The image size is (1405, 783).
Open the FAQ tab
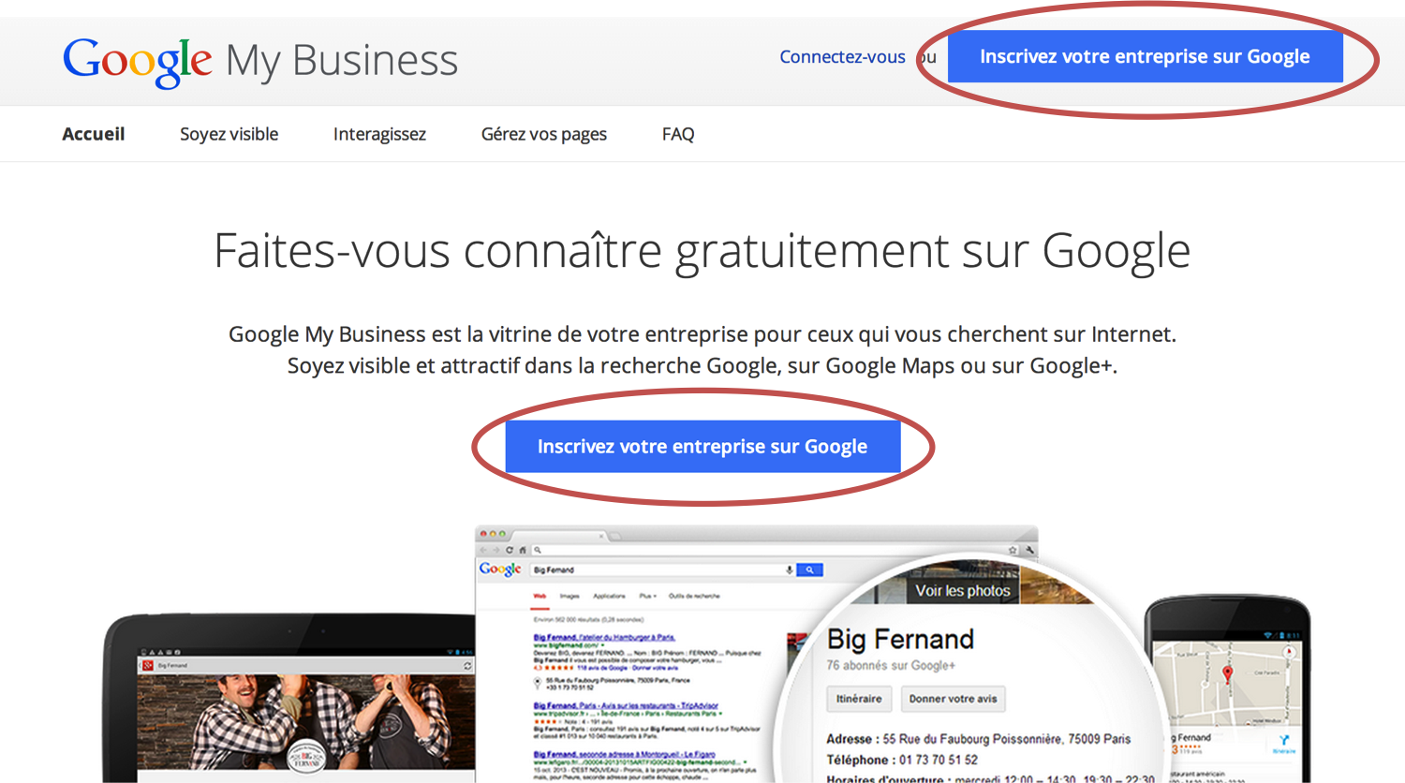(678, 134)
